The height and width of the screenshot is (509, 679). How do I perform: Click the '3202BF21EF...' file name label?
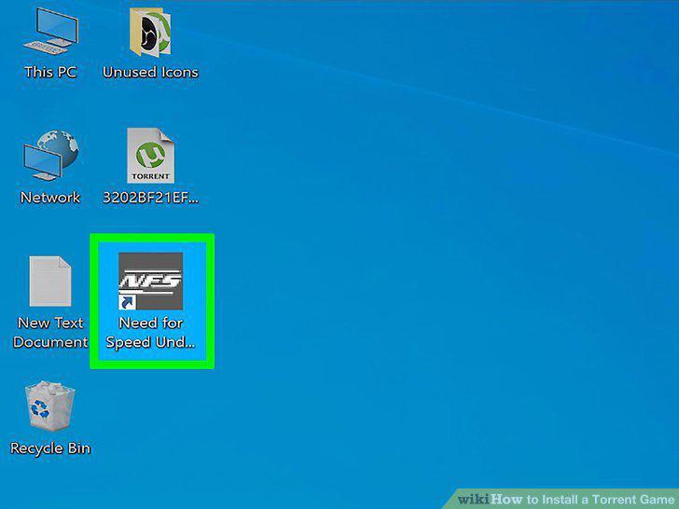pos(151,198)
